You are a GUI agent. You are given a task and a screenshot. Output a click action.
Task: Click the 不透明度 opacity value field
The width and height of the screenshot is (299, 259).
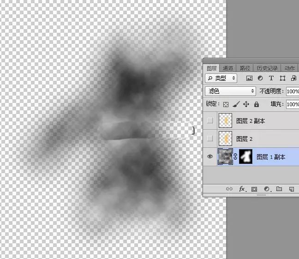point(293,91)
